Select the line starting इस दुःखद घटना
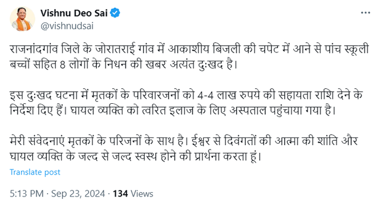The height and width of the screenshot is (207, 376). tap(186, 95)
